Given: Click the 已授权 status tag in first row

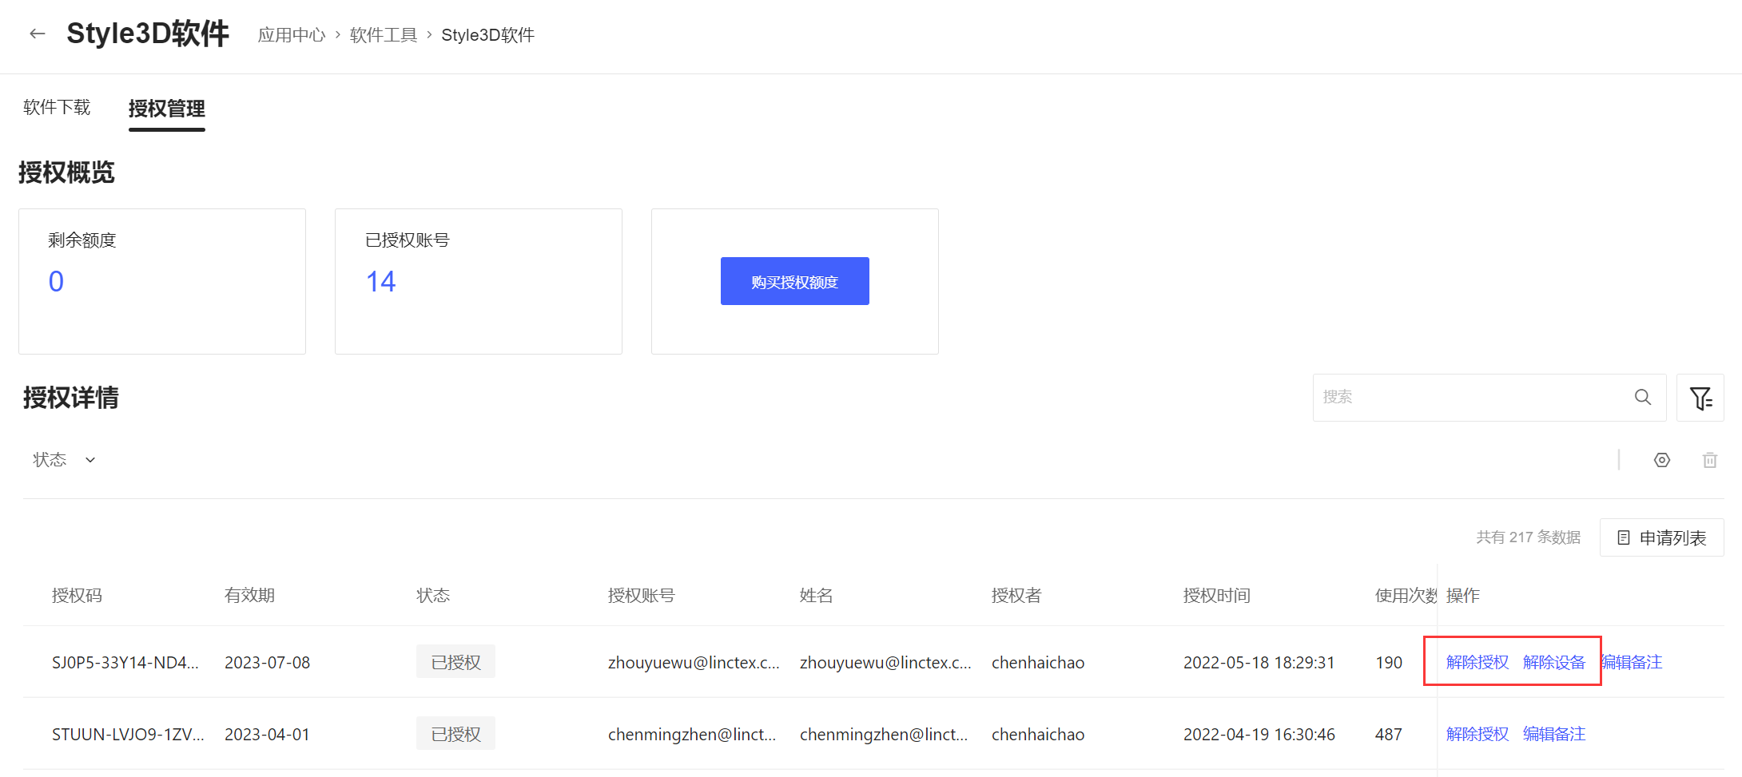Looking at the screenshot, I should 455,662.
